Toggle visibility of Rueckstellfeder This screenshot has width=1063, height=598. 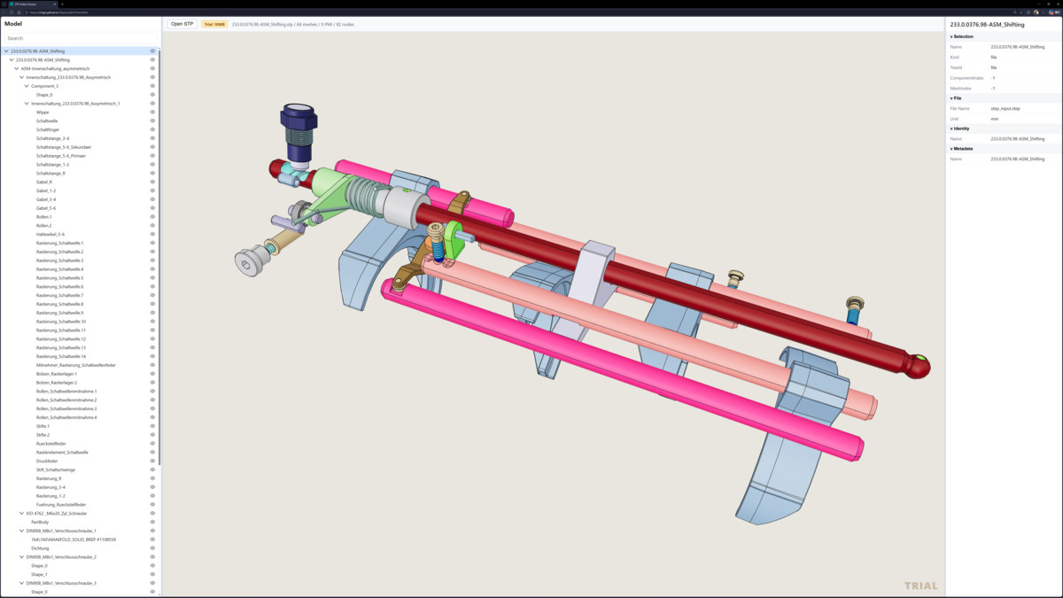[x=152, y=444]
